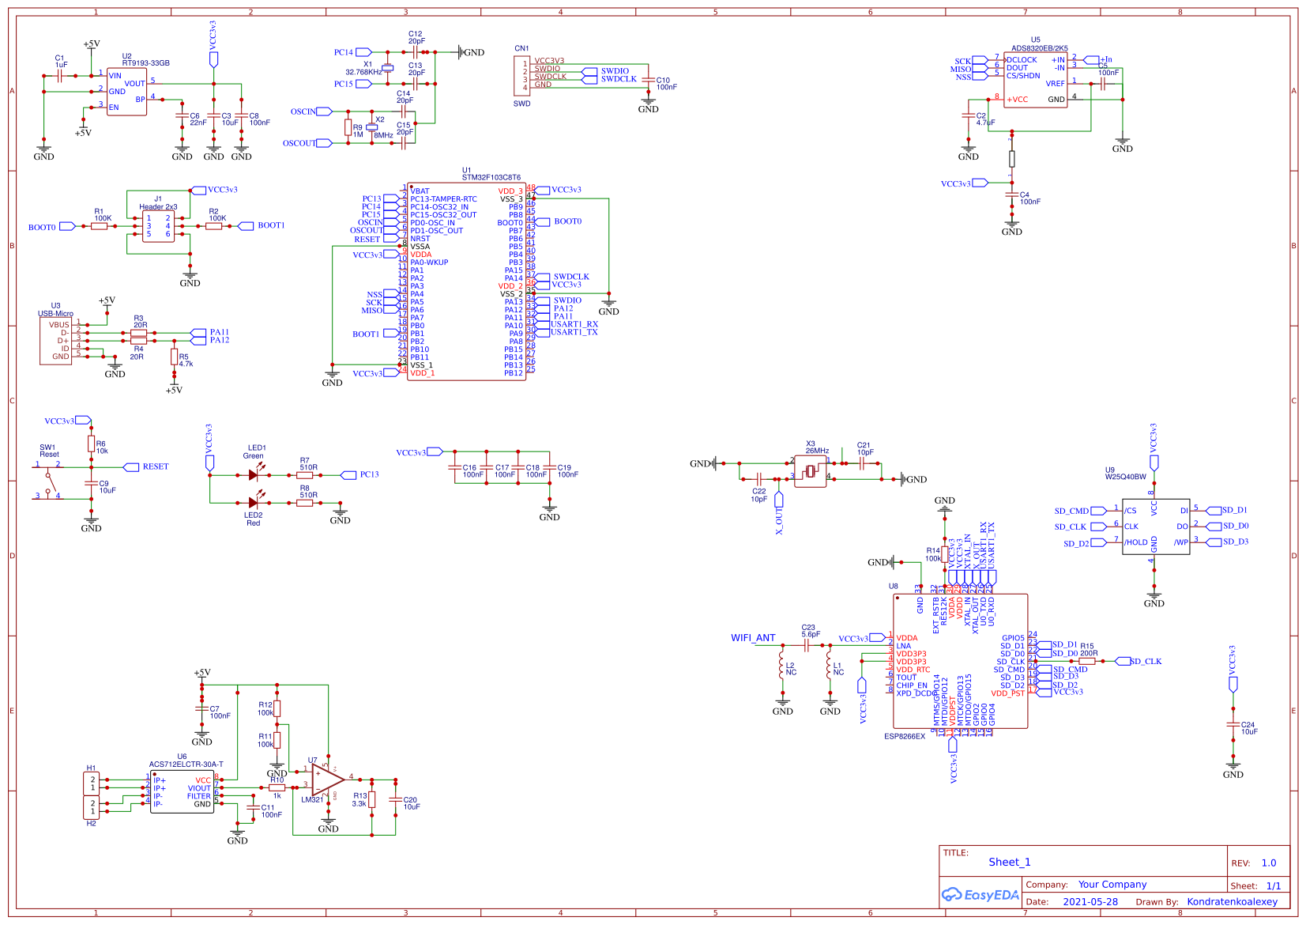
Task: Click the 'Your Company' company field
Action: tap(1112, 884)
